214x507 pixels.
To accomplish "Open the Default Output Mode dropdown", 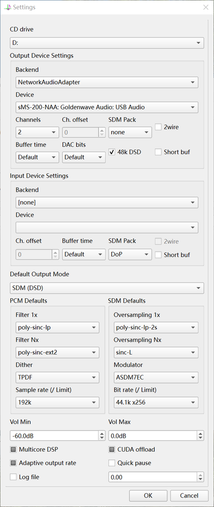I will [x=107, y=288].
